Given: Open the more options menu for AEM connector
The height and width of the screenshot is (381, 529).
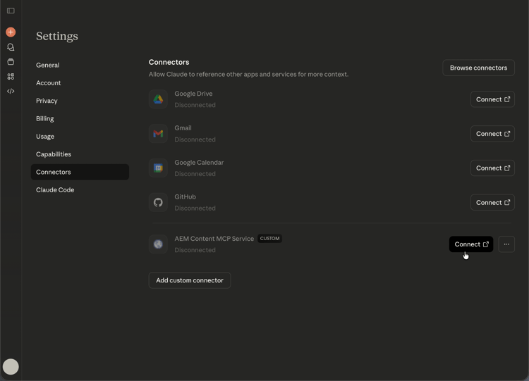Looking at the screenshot, I should click(506, 244).
